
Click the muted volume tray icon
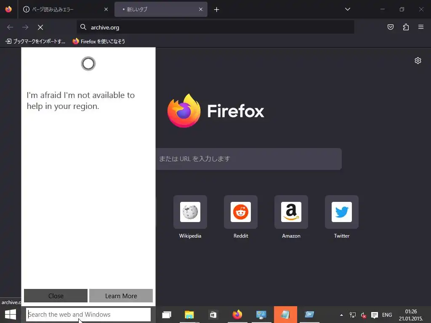click(x=363, y=315)
